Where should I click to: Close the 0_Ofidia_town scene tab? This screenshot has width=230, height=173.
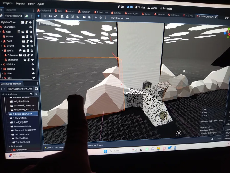(x=216, y=17)
